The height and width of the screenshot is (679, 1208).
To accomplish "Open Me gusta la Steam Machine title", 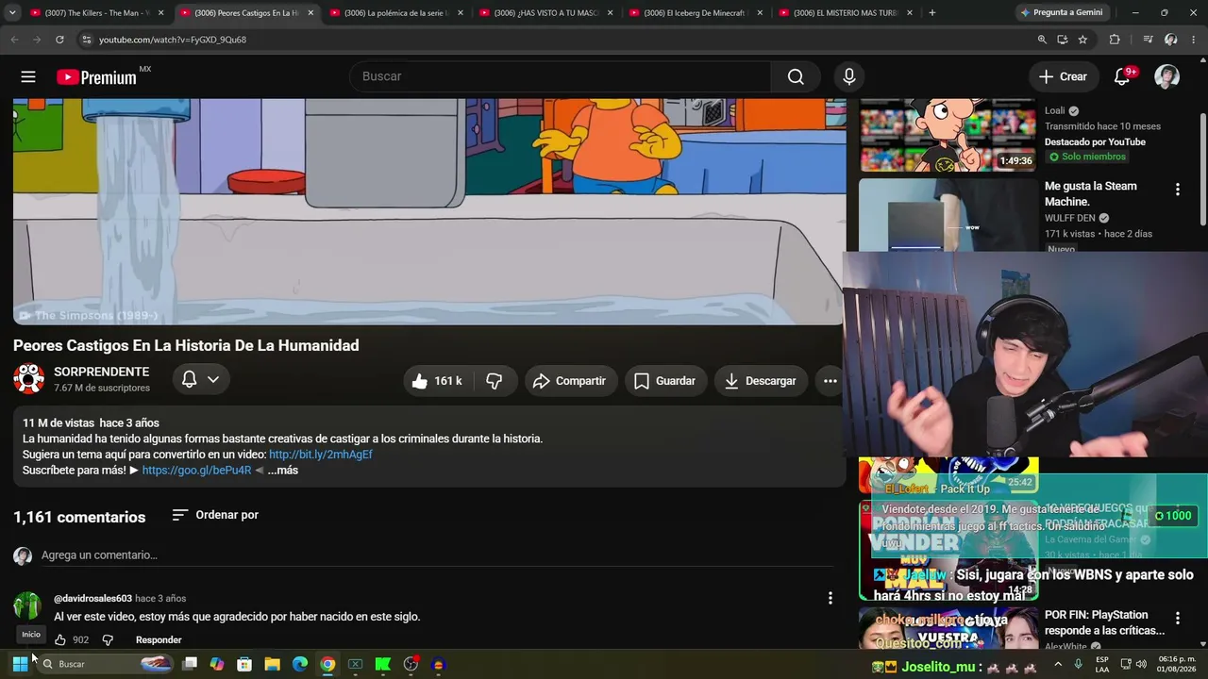I will click(1091, 194).
